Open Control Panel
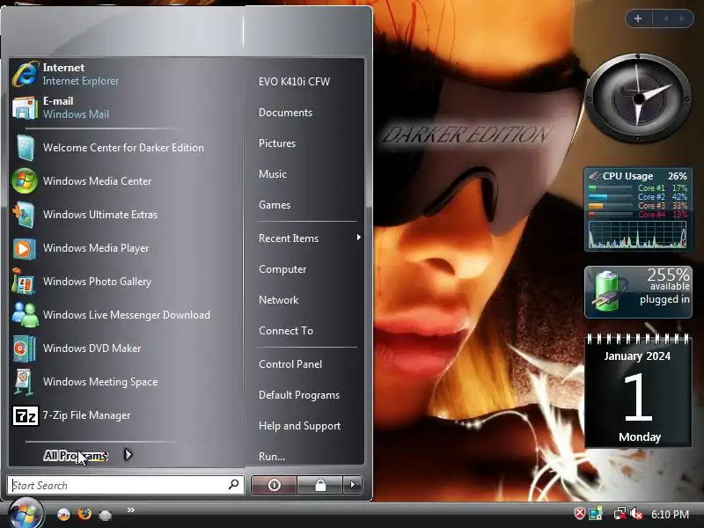 (290, 364)
